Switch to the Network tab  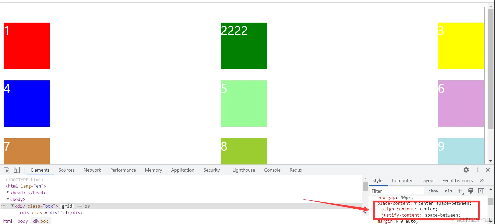point(92,170)
